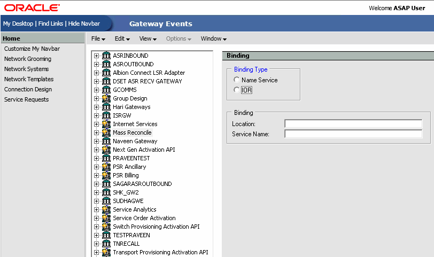Expand the PSR Billing tree node

[x=96, y=176]
